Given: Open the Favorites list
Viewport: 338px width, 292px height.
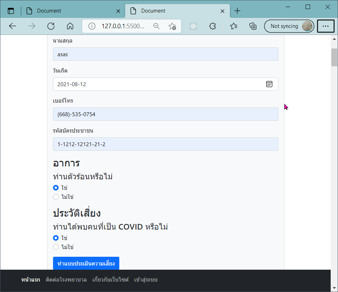Looking at the screenshot, I should [234, 26].
